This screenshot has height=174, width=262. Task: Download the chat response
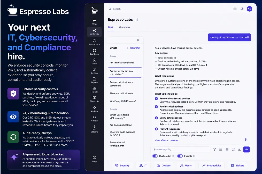coord(239,149)
